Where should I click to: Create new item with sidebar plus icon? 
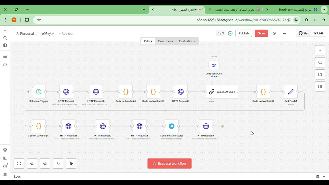5,31
